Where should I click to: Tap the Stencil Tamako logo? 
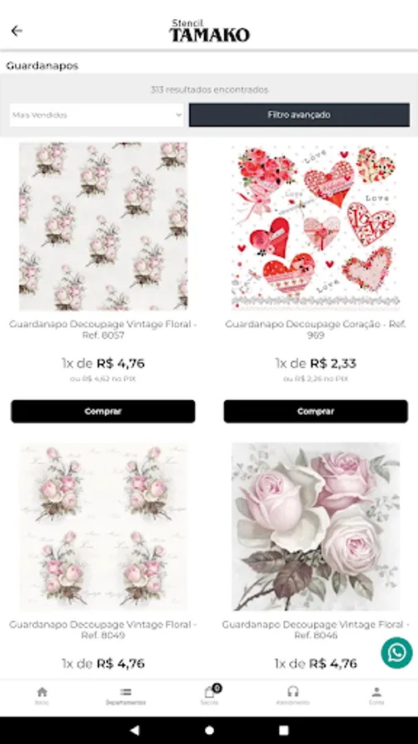click(209, 31)
